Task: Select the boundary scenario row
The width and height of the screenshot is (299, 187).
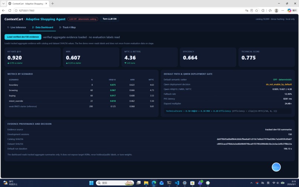Action: point(81,85)
